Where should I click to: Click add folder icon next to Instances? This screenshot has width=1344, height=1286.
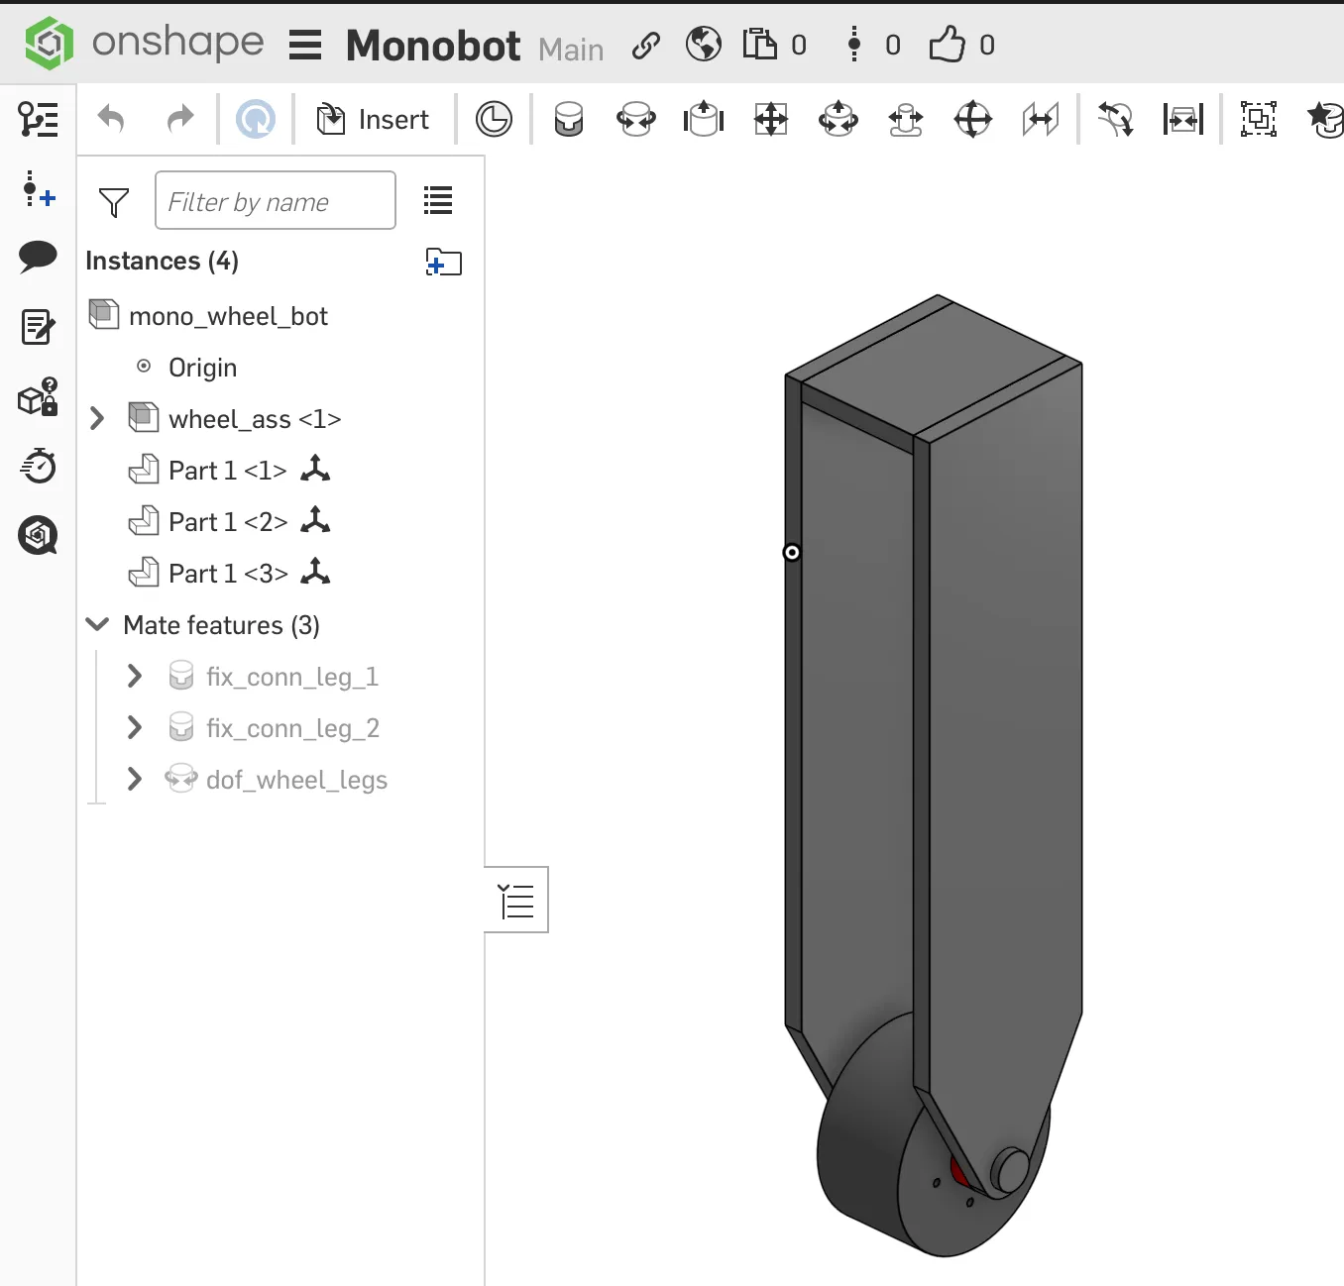click(444, 262)
